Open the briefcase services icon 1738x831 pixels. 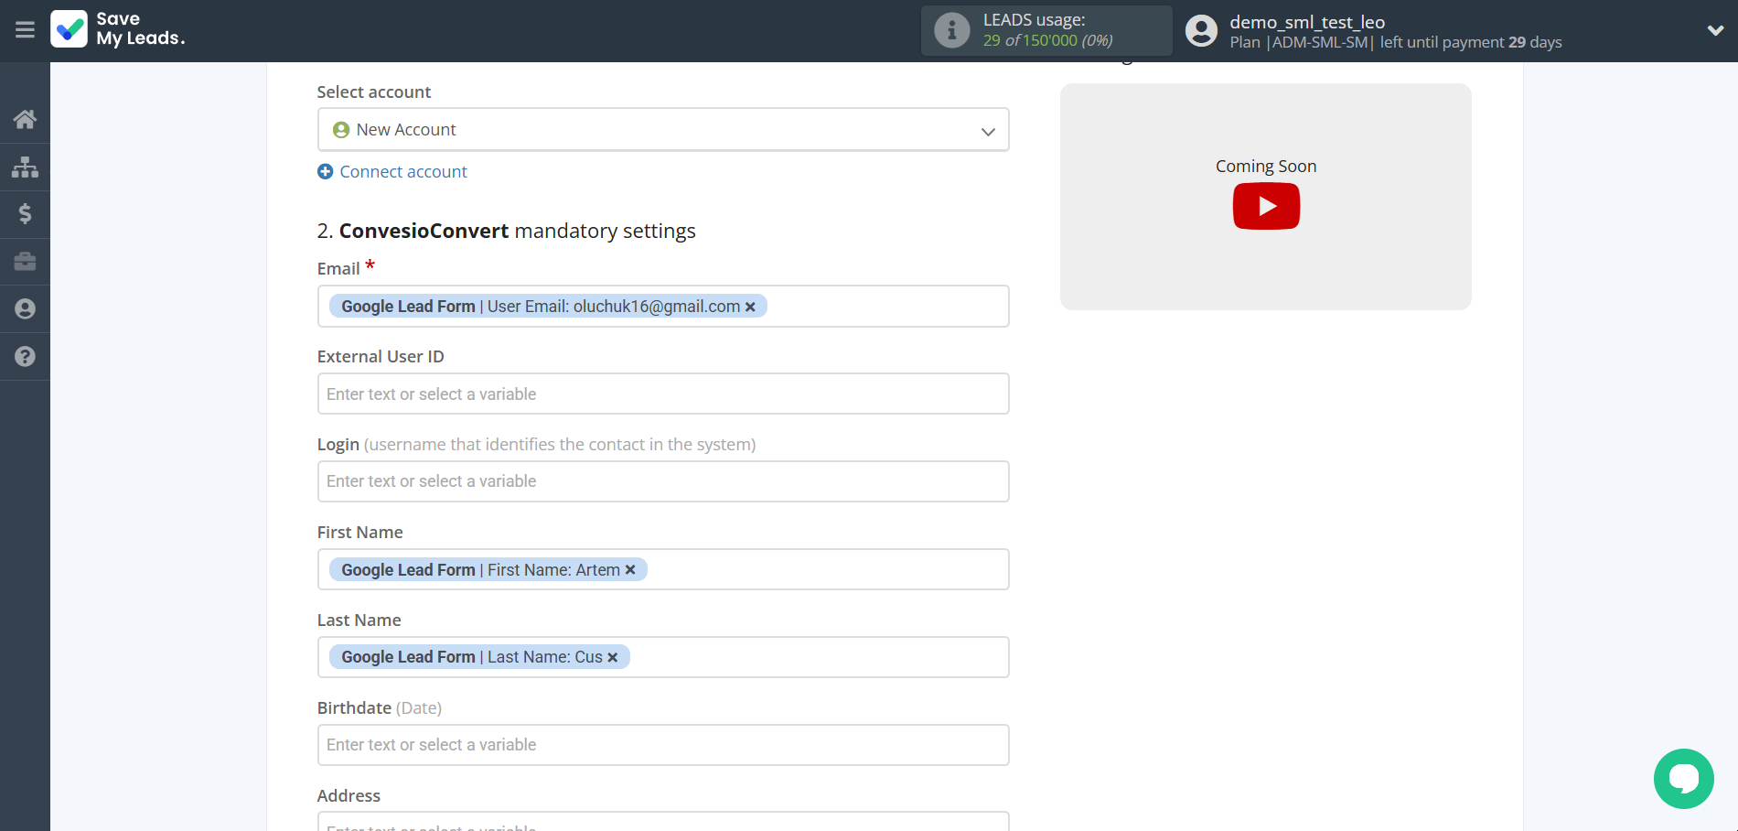click(x=25, y=262)
